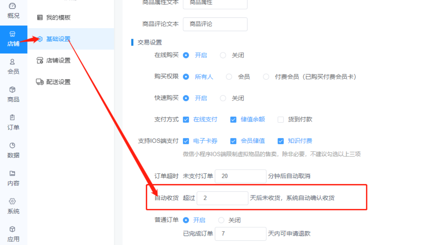Set 在线购买 to 关闭
Screen dimensions: 446x245
tap(223, 55)
